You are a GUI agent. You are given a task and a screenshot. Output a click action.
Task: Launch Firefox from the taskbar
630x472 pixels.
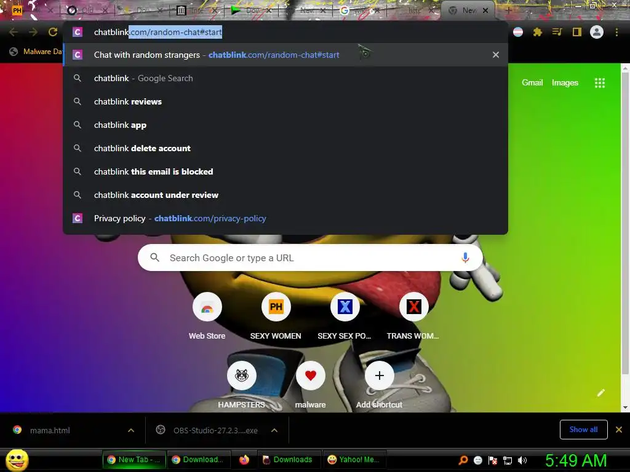tap(244, 460)
